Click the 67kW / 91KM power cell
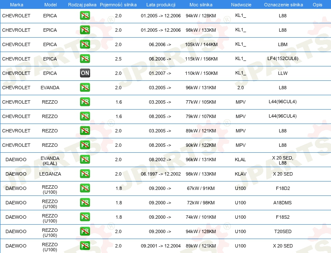The width and height of the screenshot is (331, 253). coord(201,188)
